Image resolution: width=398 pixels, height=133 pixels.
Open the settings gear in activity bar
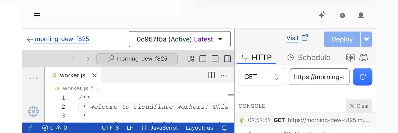pyautogui.click(x=33, y=112)
